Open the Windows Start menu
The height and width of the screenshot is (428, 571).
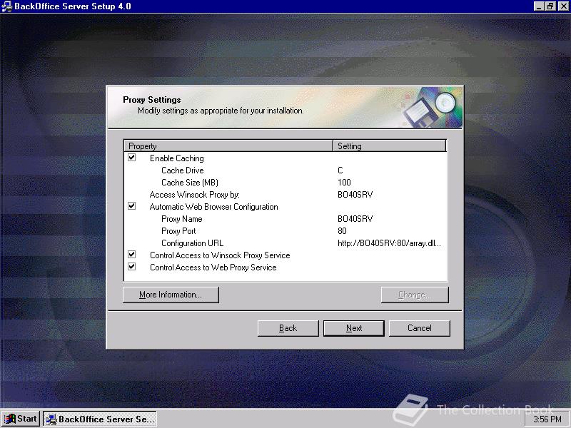point(21,419)
